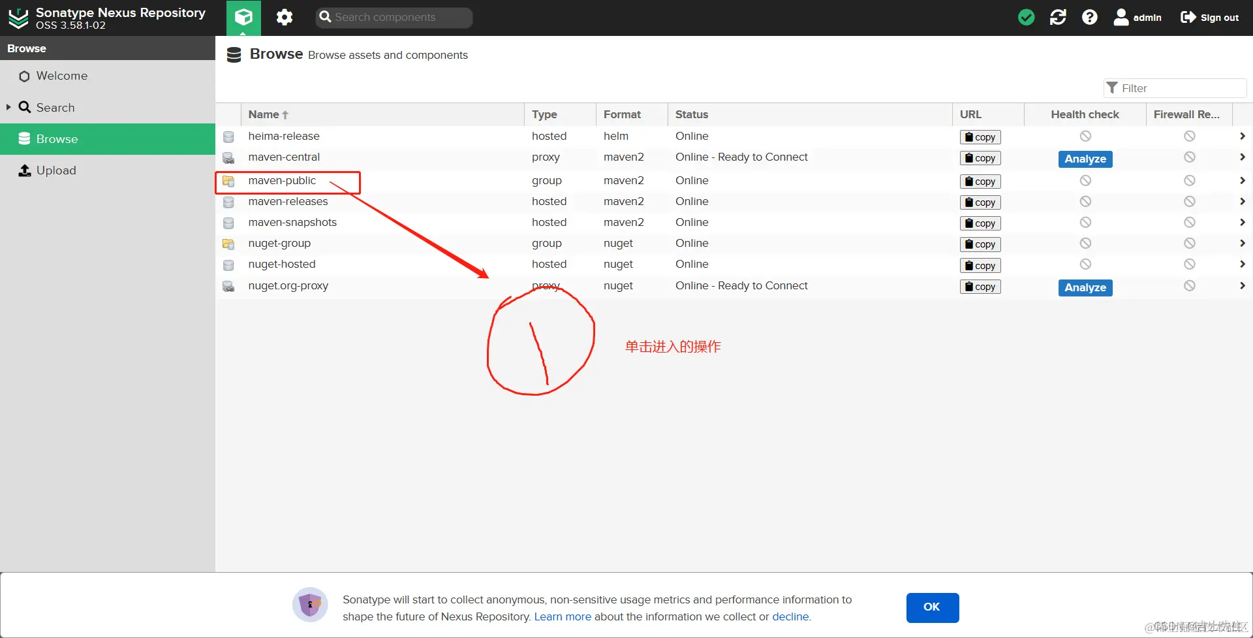Open the Browse cube icon in header

pos(243,18)
